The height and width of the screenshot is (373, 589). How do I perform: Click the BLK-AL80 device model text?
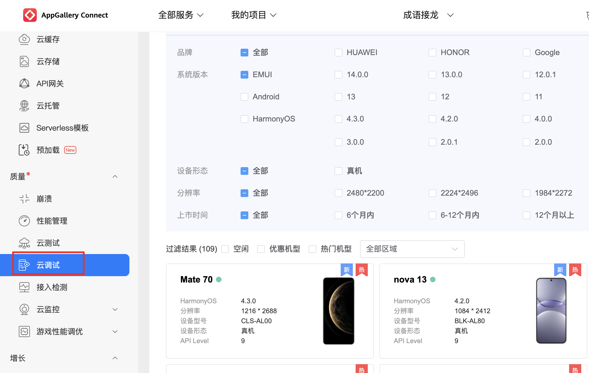[470, 321]
